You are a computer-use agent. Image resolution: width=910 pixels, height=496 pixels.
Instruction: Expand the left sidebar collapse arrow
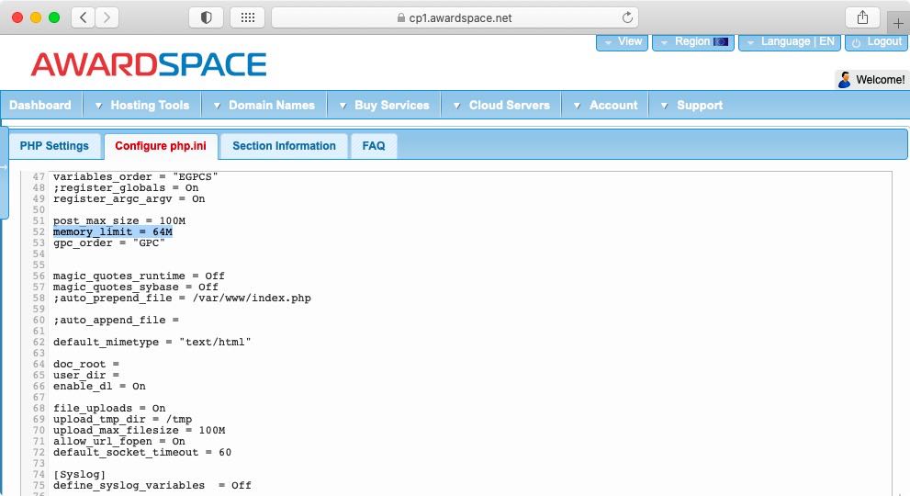coord(4,167)
